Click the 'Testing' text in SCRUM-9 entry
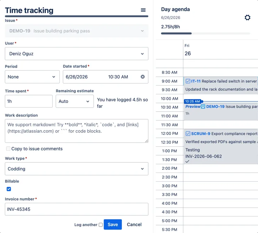Screen dimensions: 258x233 192,150
